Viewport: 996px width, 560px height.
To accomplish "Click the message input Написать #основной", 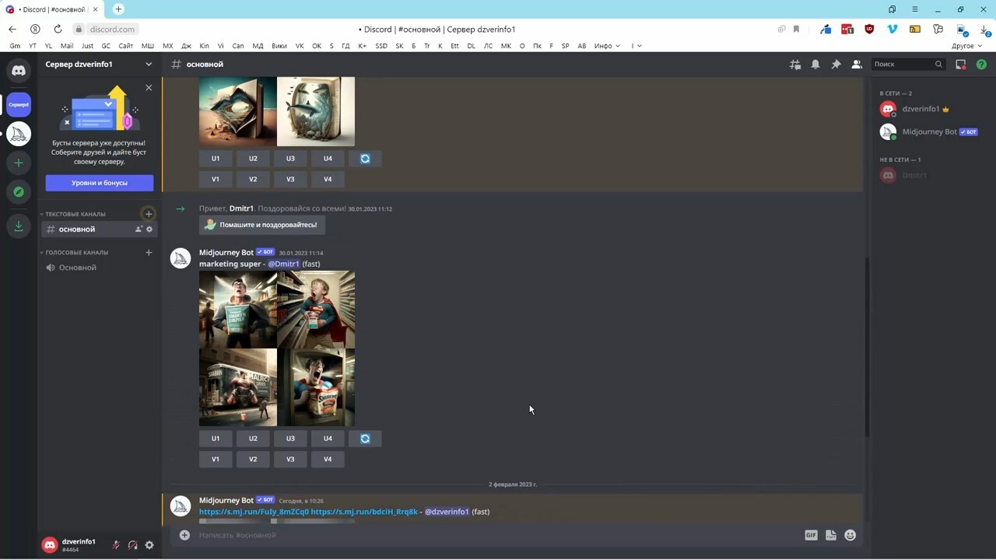I will [498, 535].
